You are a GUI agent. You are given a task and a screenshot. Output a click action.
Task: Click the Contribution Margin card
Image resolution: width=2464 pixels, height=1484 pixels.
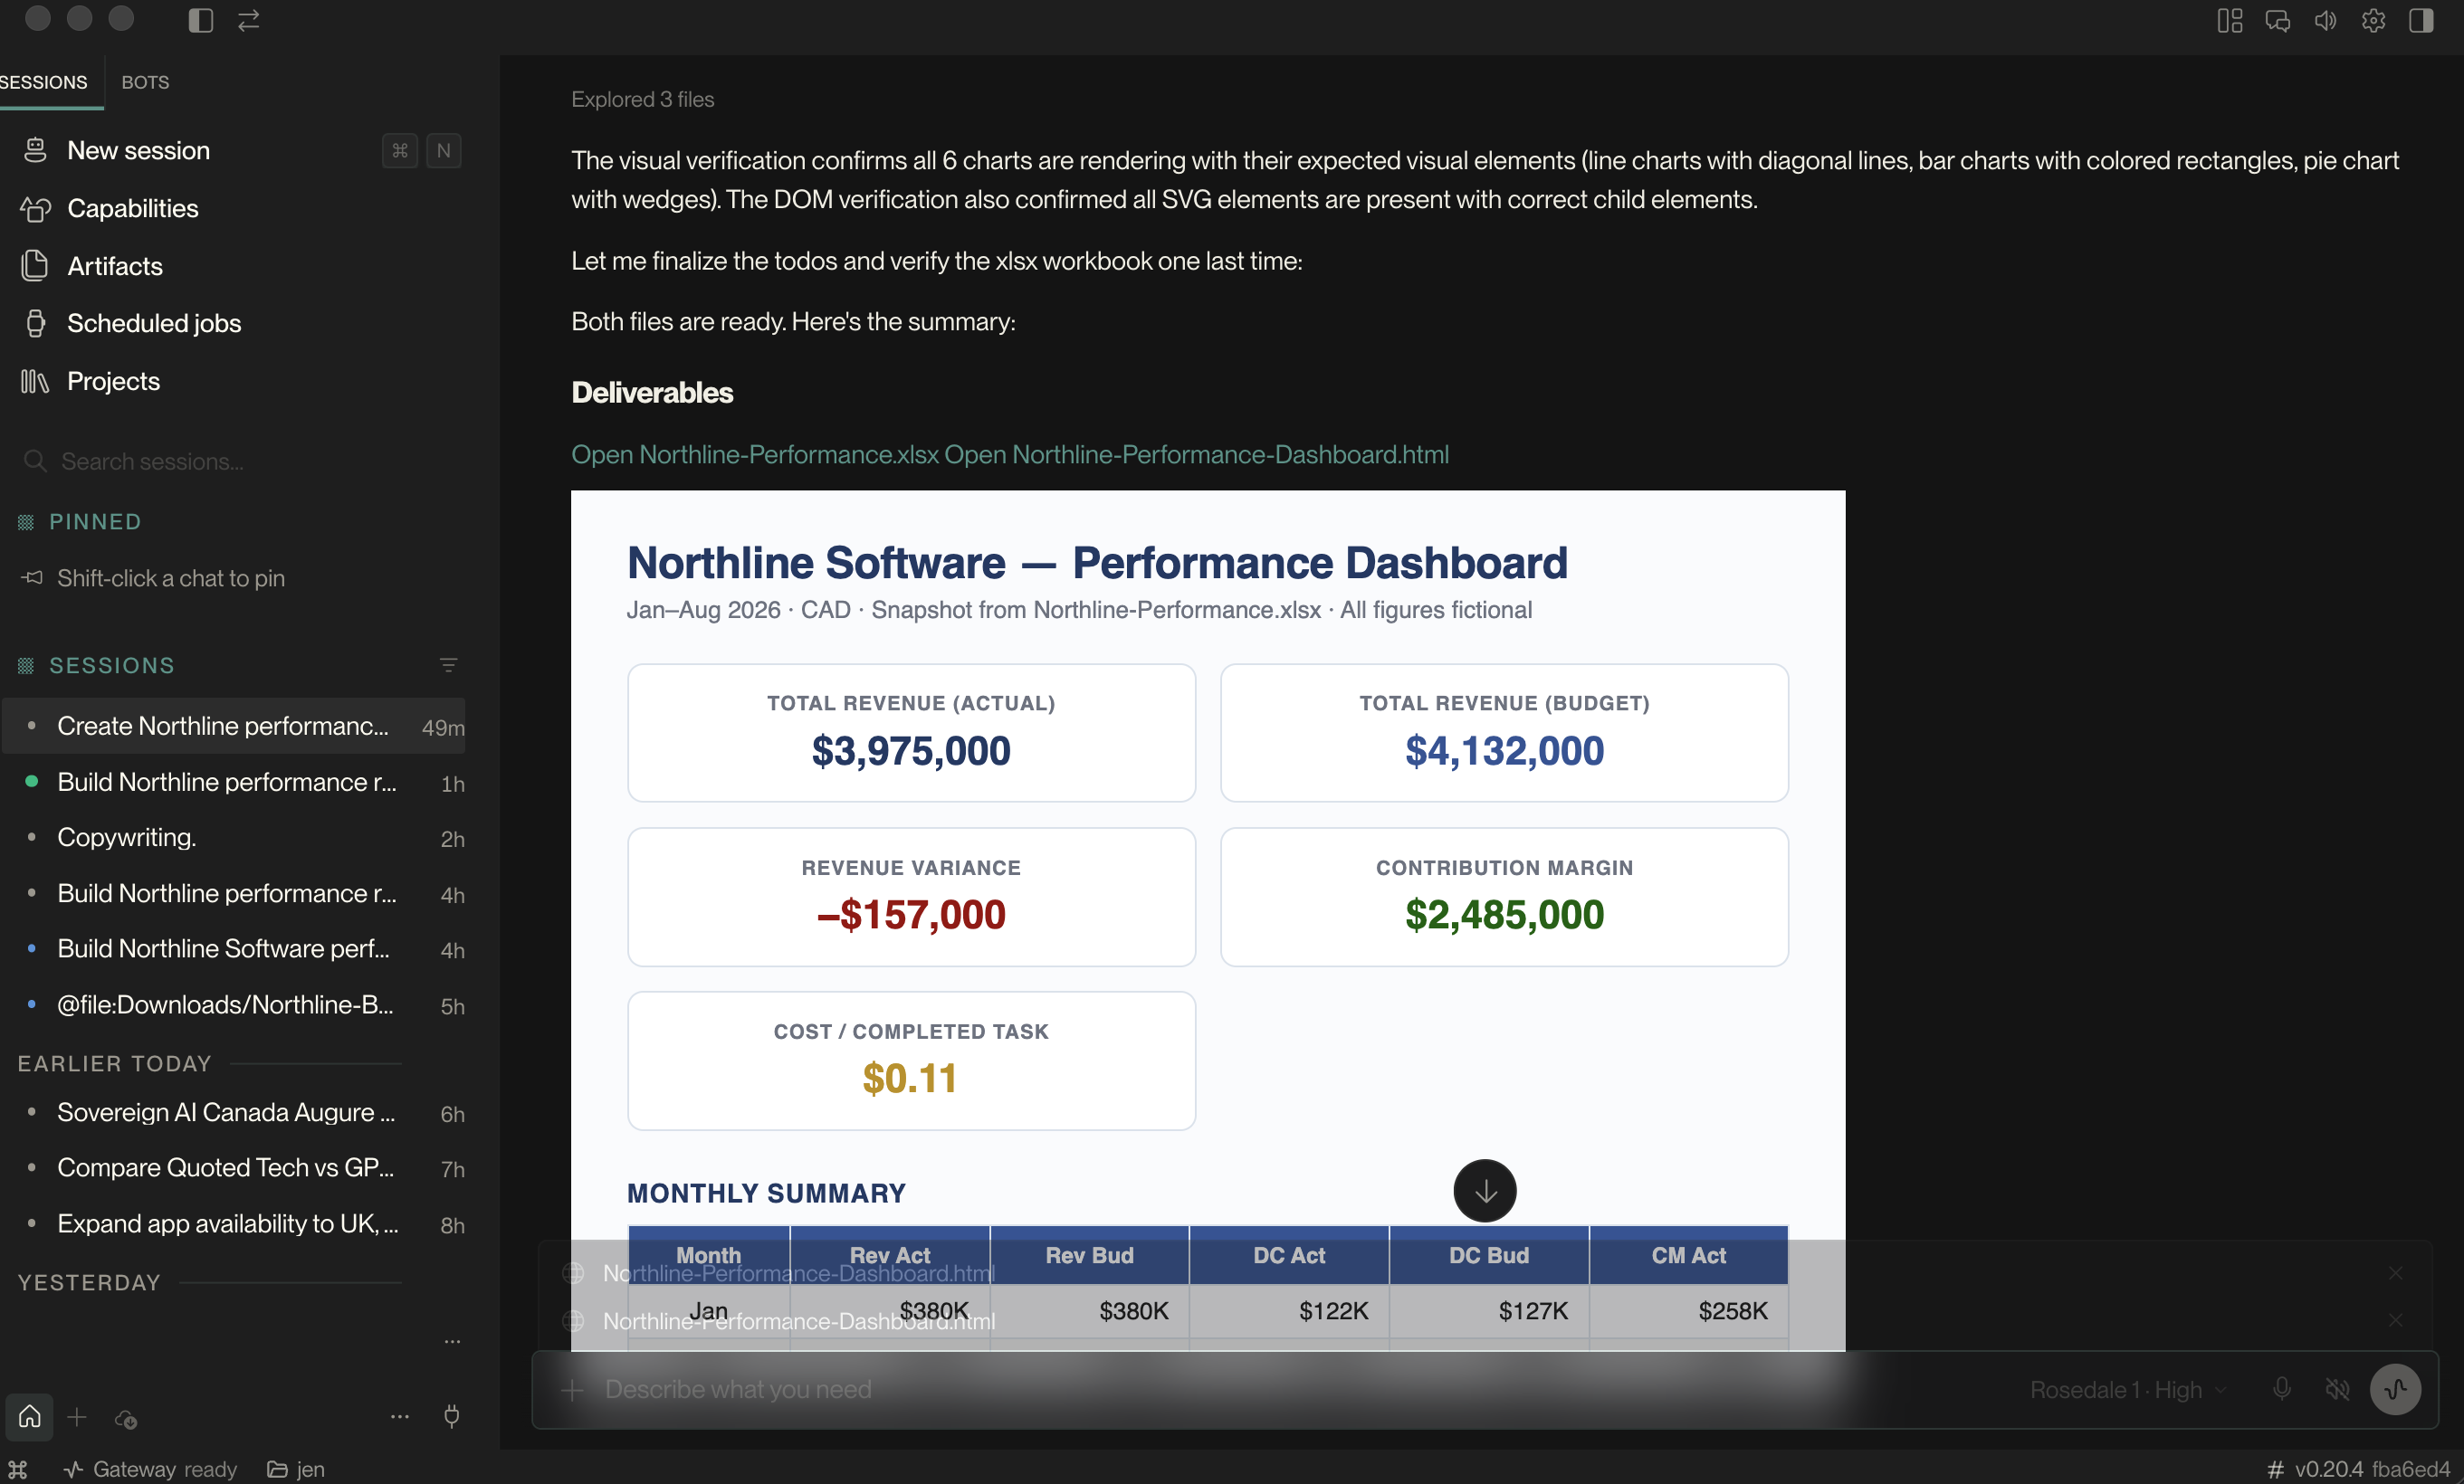[1504, 897]
